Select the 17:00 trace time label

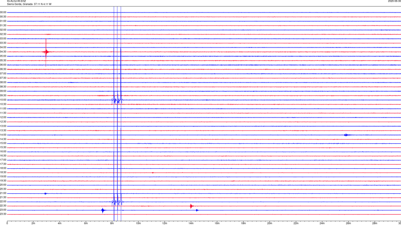click(x=3, y=160)
